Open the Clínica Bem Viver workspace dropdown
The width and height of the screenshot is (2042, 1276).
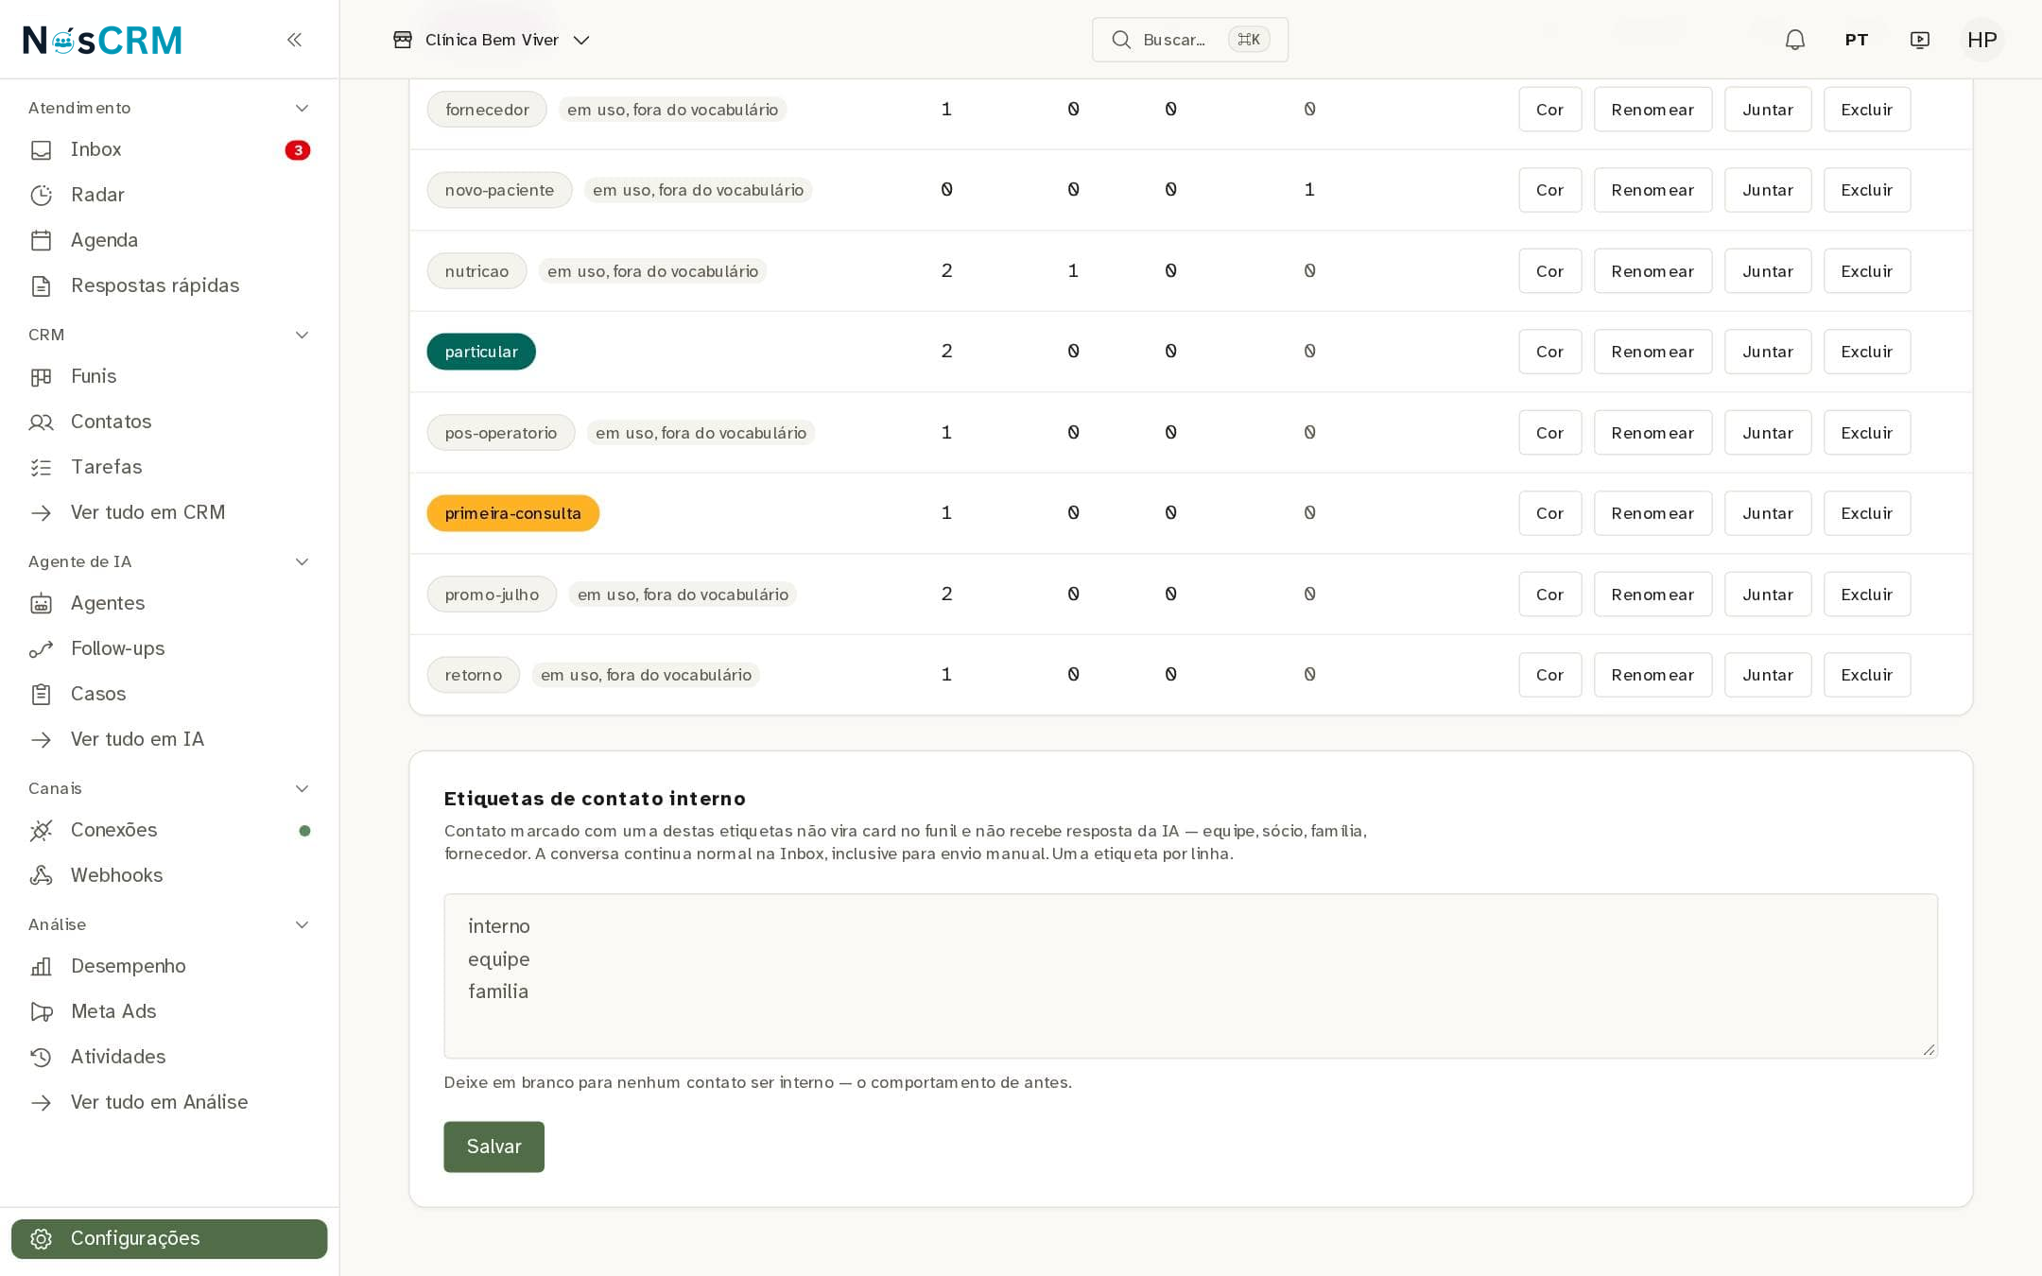(x=492, y=40)
